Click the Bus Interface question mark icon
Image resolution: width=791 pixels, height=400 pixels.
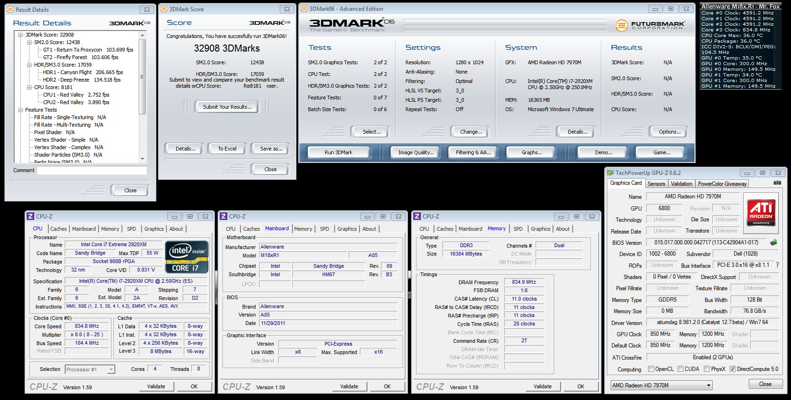(x=777, y=265)
